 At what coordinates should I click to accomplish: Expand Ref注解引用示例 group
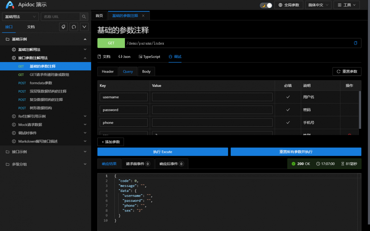click(46, 116)
